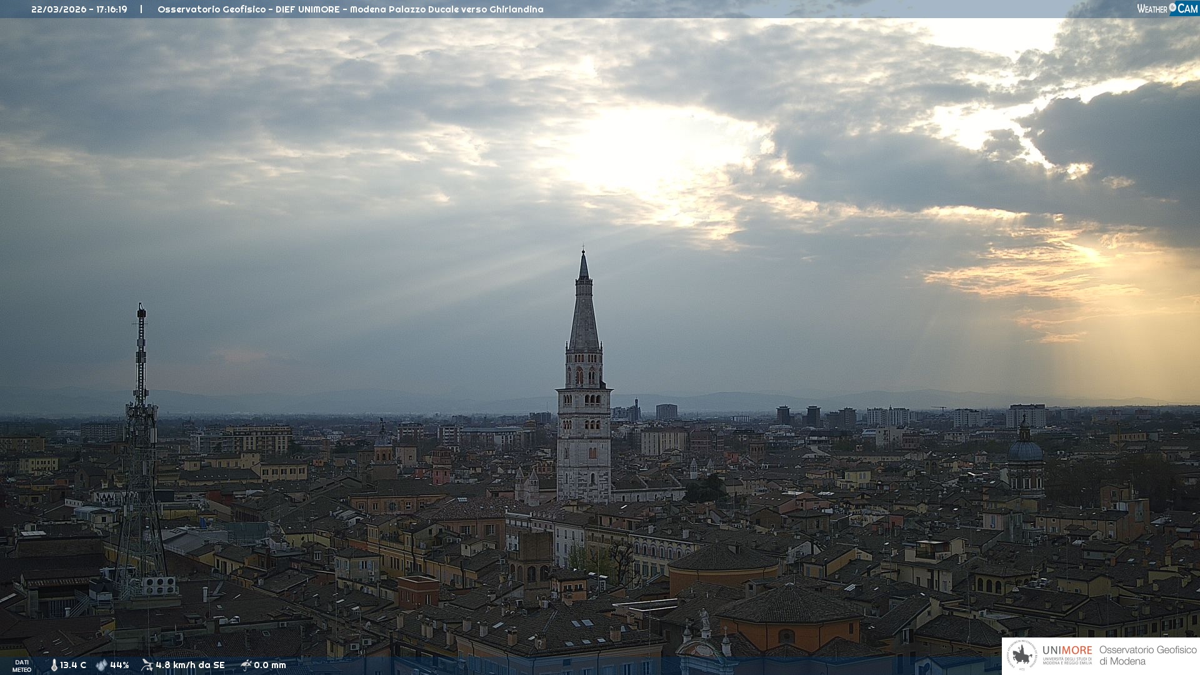Click the Ghirlandina tower spire
Screen dimensions: 1200x675
coord(584,312)
